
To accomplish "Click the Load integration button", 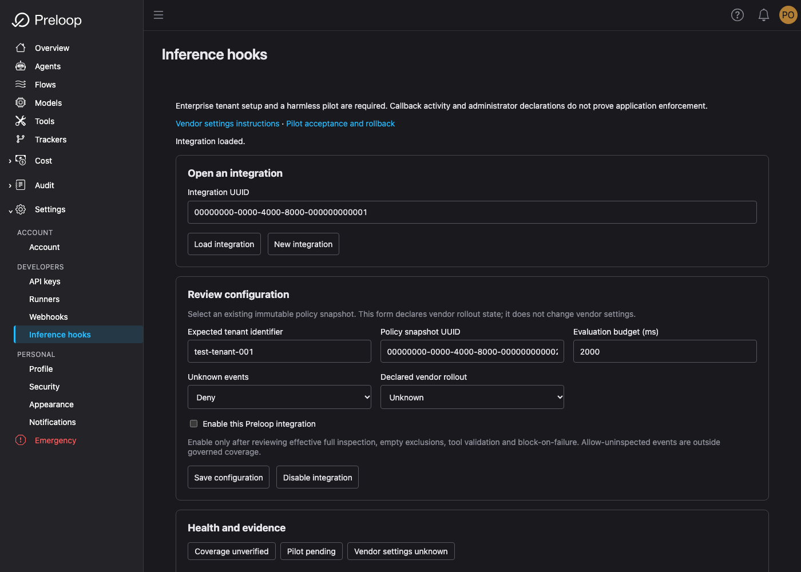I will click(224, 244).
